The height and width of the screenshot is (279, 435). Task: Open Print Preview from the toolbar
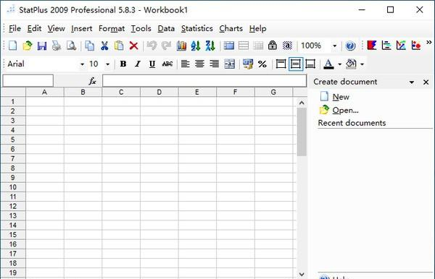[71, 46]
